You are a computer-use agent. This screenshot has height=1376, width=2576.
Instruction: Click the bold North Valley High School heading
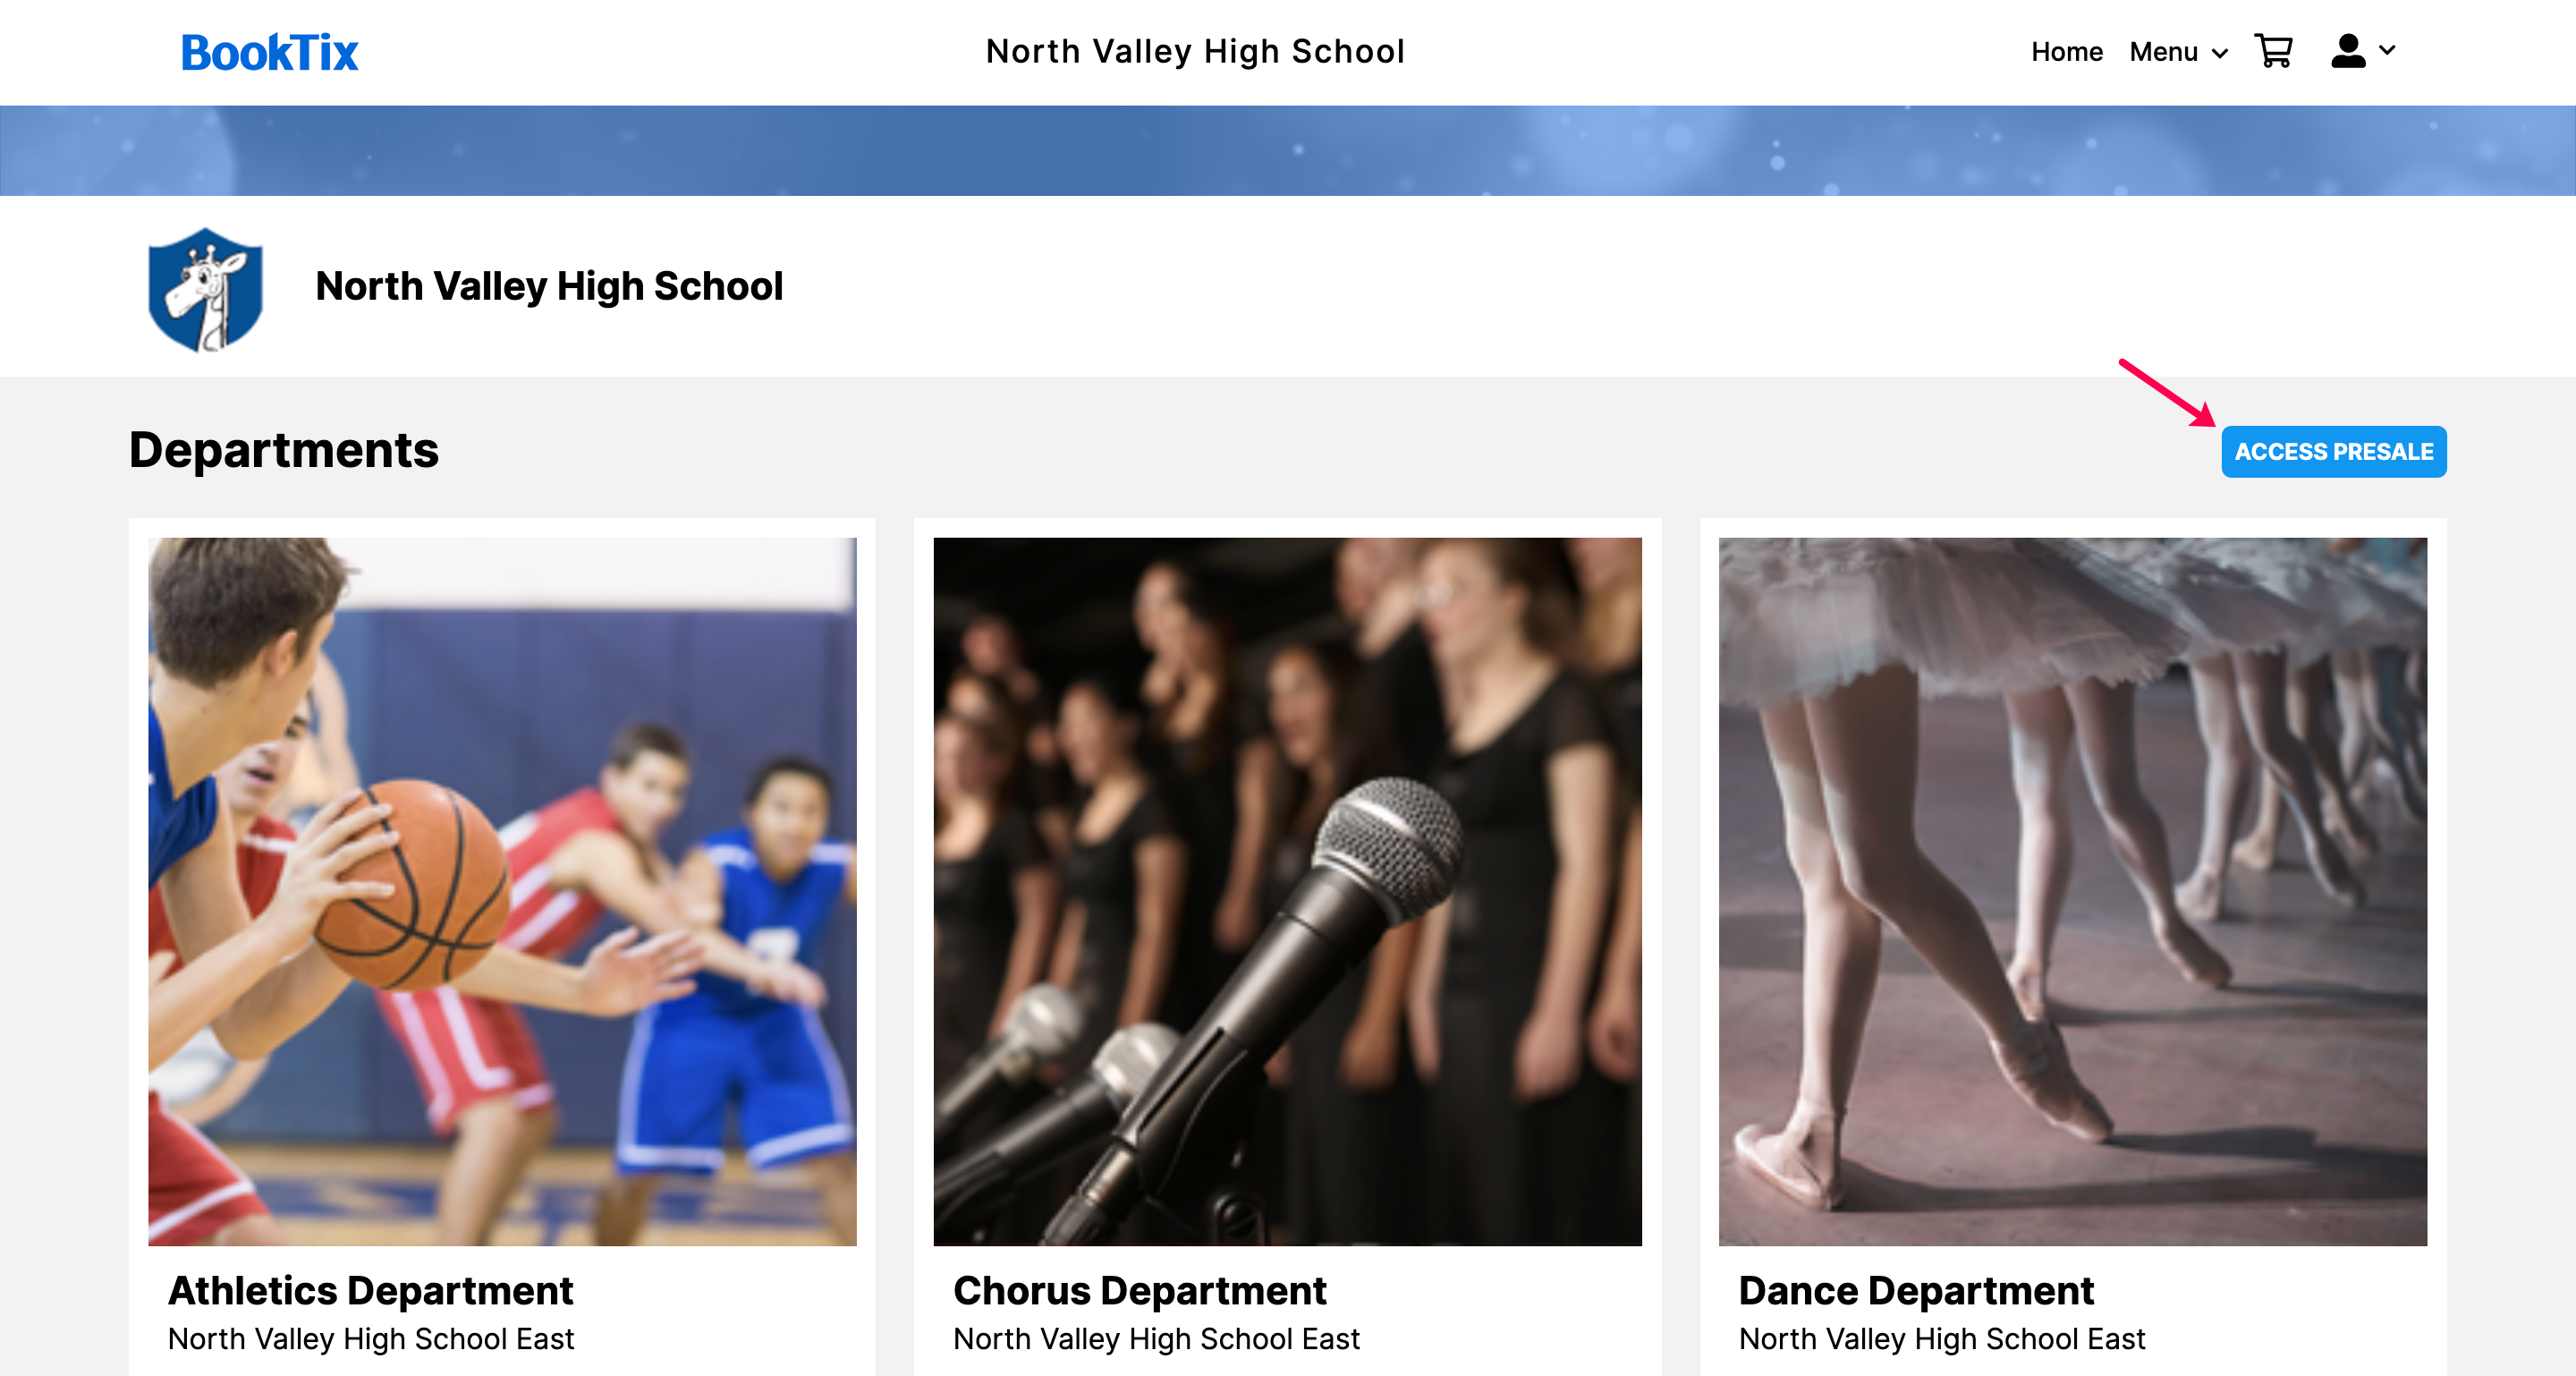[x=549, y=287]
